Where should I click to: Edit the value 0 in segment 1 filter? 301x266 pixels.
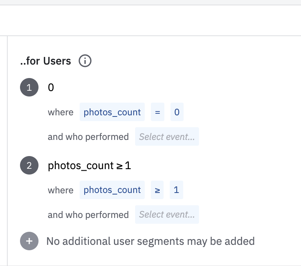[x=177, y=112]
